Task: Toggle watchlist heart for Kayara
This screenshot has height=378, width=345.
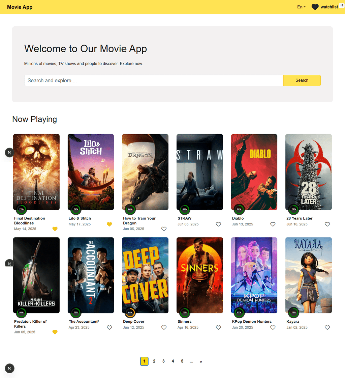Action: 327,327
